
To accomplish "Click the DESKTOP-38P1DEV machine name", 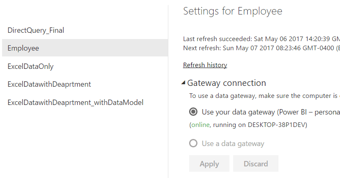I will tap(276, 125).
